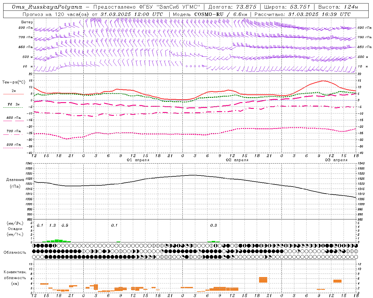Image resolution: width=373 pixels, height=298 pixels.
Task: Click the tallest green precipitation bar
Action: 57,241
